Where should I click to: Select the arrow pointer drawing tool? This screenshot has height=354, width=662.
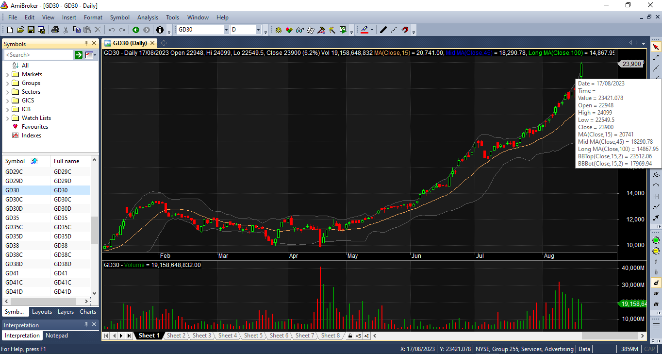coord(656,47)
